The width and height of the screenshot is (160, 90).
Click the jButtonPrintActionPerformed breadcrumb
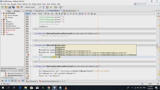[50, 81]
